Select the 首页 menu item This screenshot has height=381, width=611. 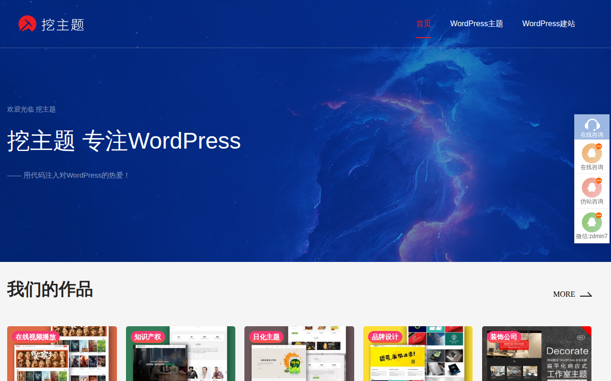click(423, 24)
